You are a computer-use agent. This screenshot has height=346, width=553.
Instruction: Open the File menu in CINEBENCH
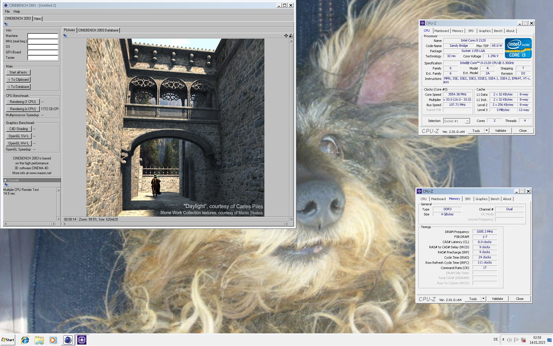[7, 12]
